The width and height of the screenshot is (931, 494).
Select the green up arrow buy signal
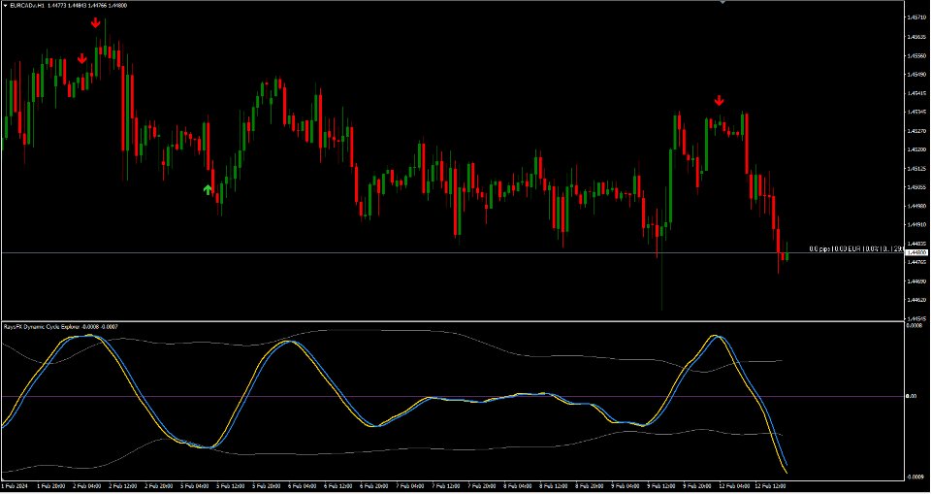208,189
